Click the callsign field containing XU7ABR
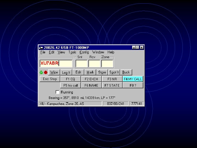The width and height of the screenshot is (197, 148). 56,63
